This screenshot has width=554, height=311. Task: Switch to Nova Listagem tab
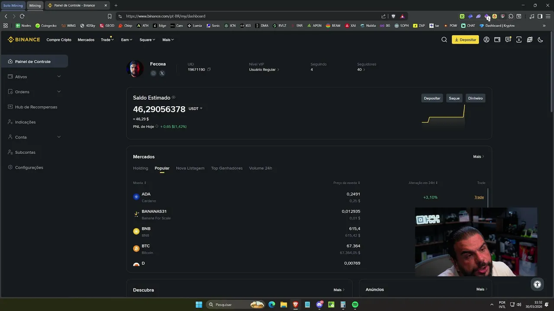[190, 168]
